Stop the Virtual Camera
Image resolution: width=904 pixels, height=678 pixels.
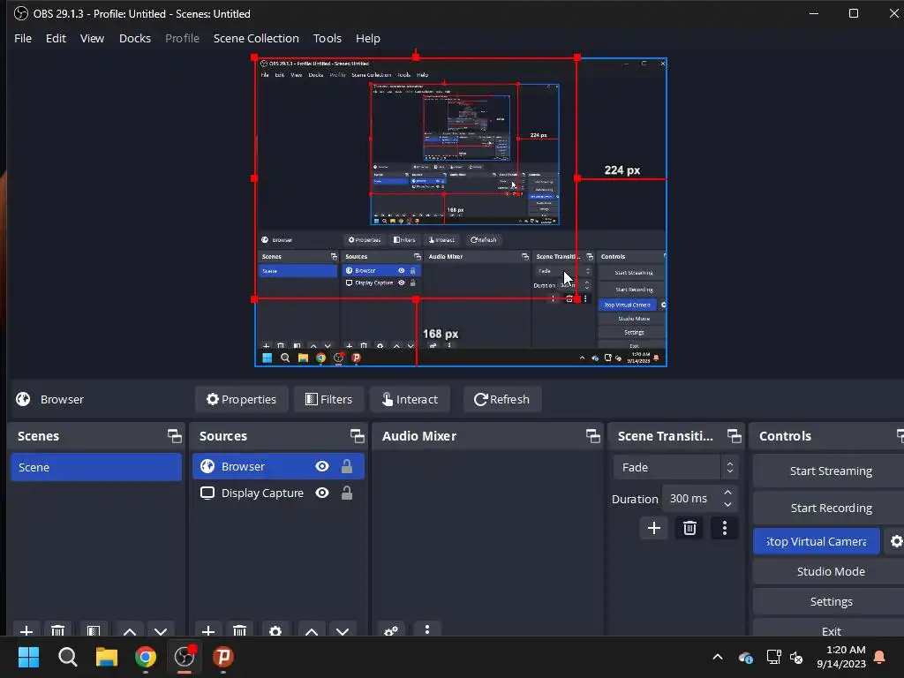pyautogui.click(x=817, y=541)
